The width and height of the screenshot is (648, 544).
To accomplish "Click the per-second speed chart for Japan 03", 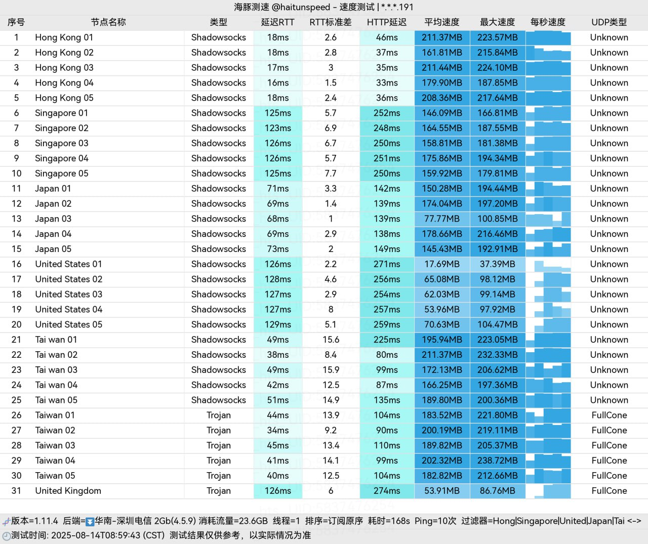I will pyautogui.click(x=548, y=219).
